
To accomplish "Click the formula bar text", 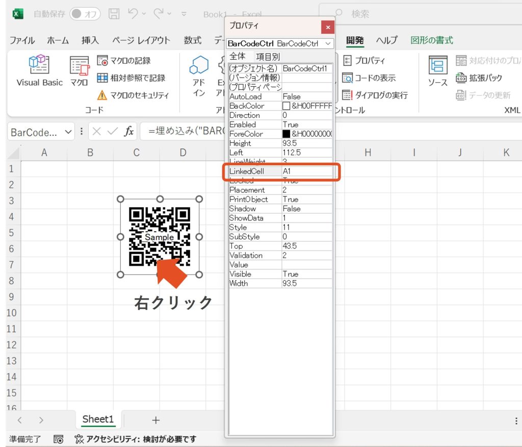I will (x=187, y=131).
